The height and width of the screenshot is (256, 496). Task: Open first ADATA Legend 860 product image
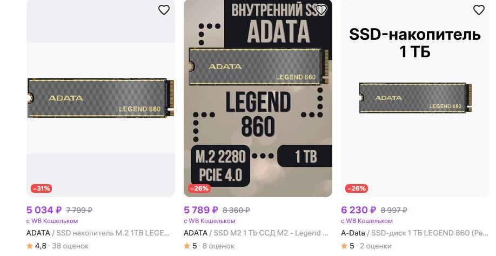point(100,98)
